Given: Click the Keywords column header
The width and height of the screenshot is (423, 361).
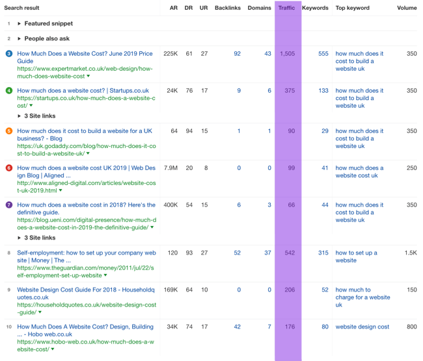Looking at the screenshot, I should (x=315, y=8).
